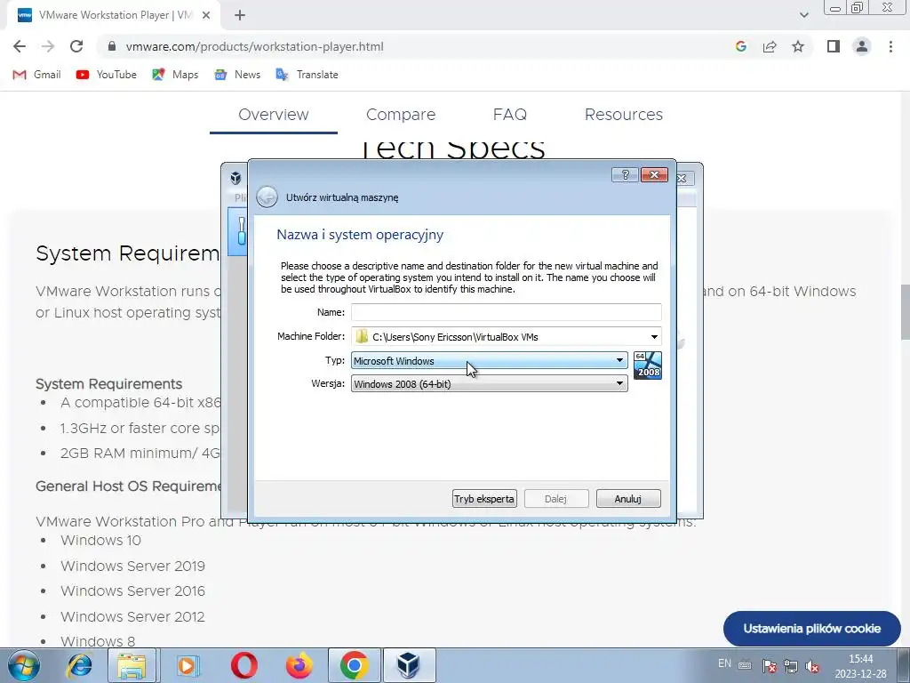Image resolution: width=910 pixels, height=683 pixels.
Task: Click the VirtualBox cube icon in background window
Action: tap(235, 178)
